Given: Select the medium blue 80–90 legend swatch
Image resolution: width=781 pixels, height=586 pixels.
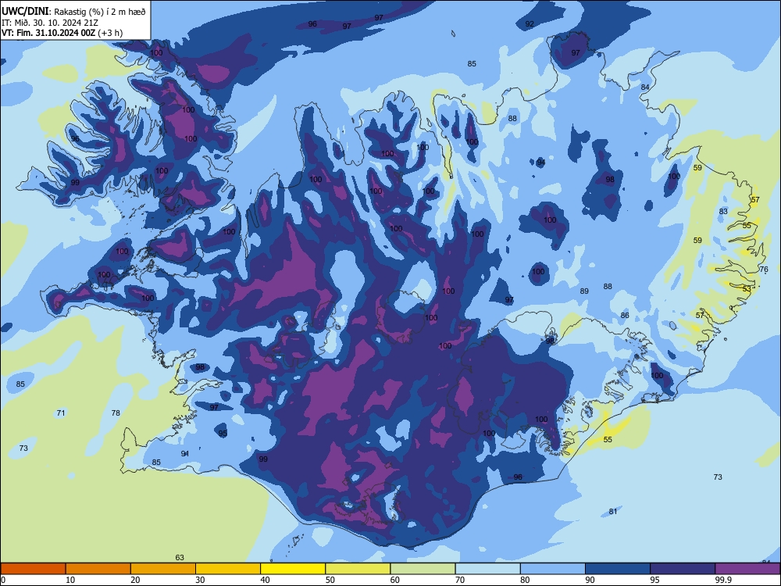Looking at the screenshot, I should click(x=553, y=569).
